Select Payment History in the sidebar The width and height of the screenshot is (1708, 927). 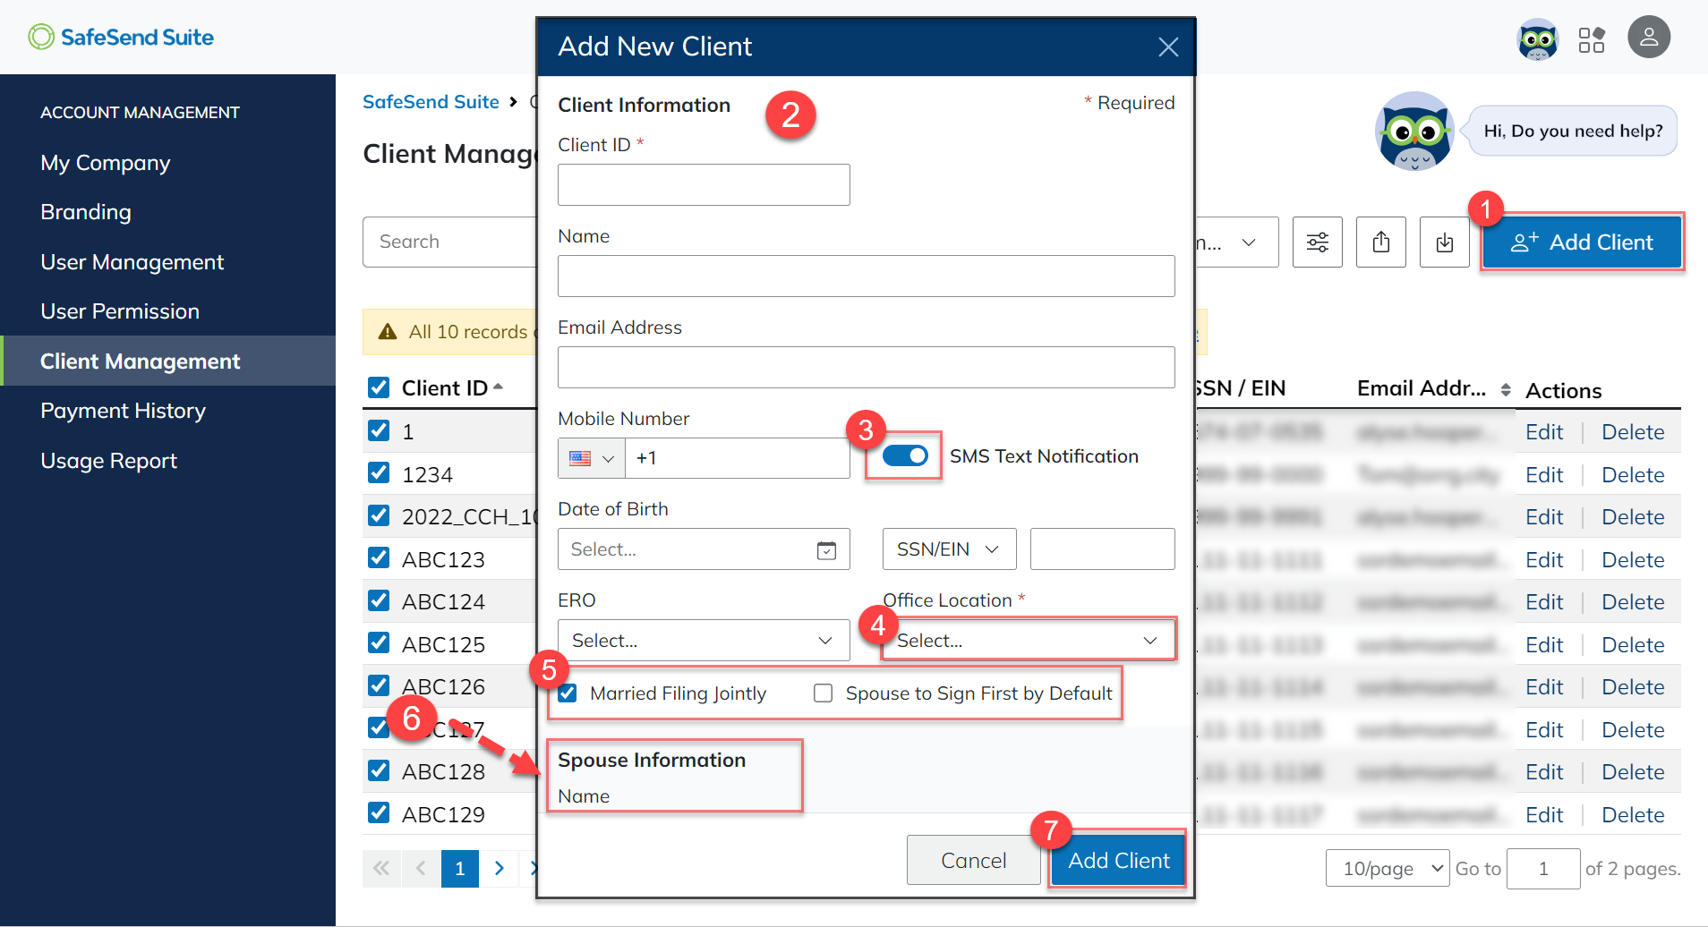coord(123,411)
